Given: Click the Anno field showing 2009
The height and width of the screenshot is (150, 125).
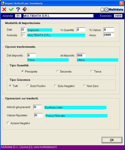Looking at the screenshot, I should point(109,35).
